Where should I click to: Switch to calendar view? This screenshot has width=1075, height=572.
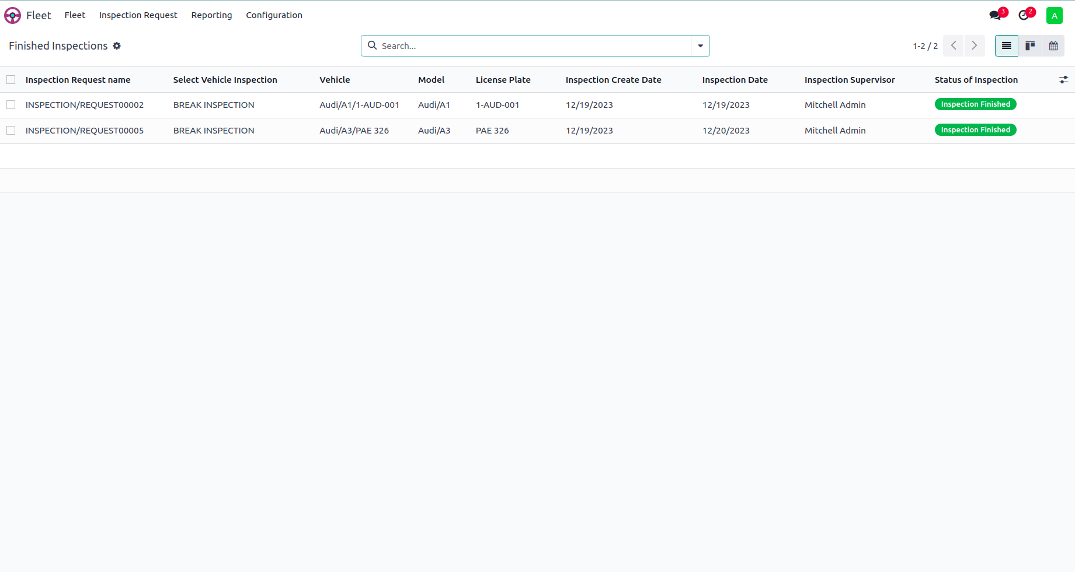[x=1053, y=46]
